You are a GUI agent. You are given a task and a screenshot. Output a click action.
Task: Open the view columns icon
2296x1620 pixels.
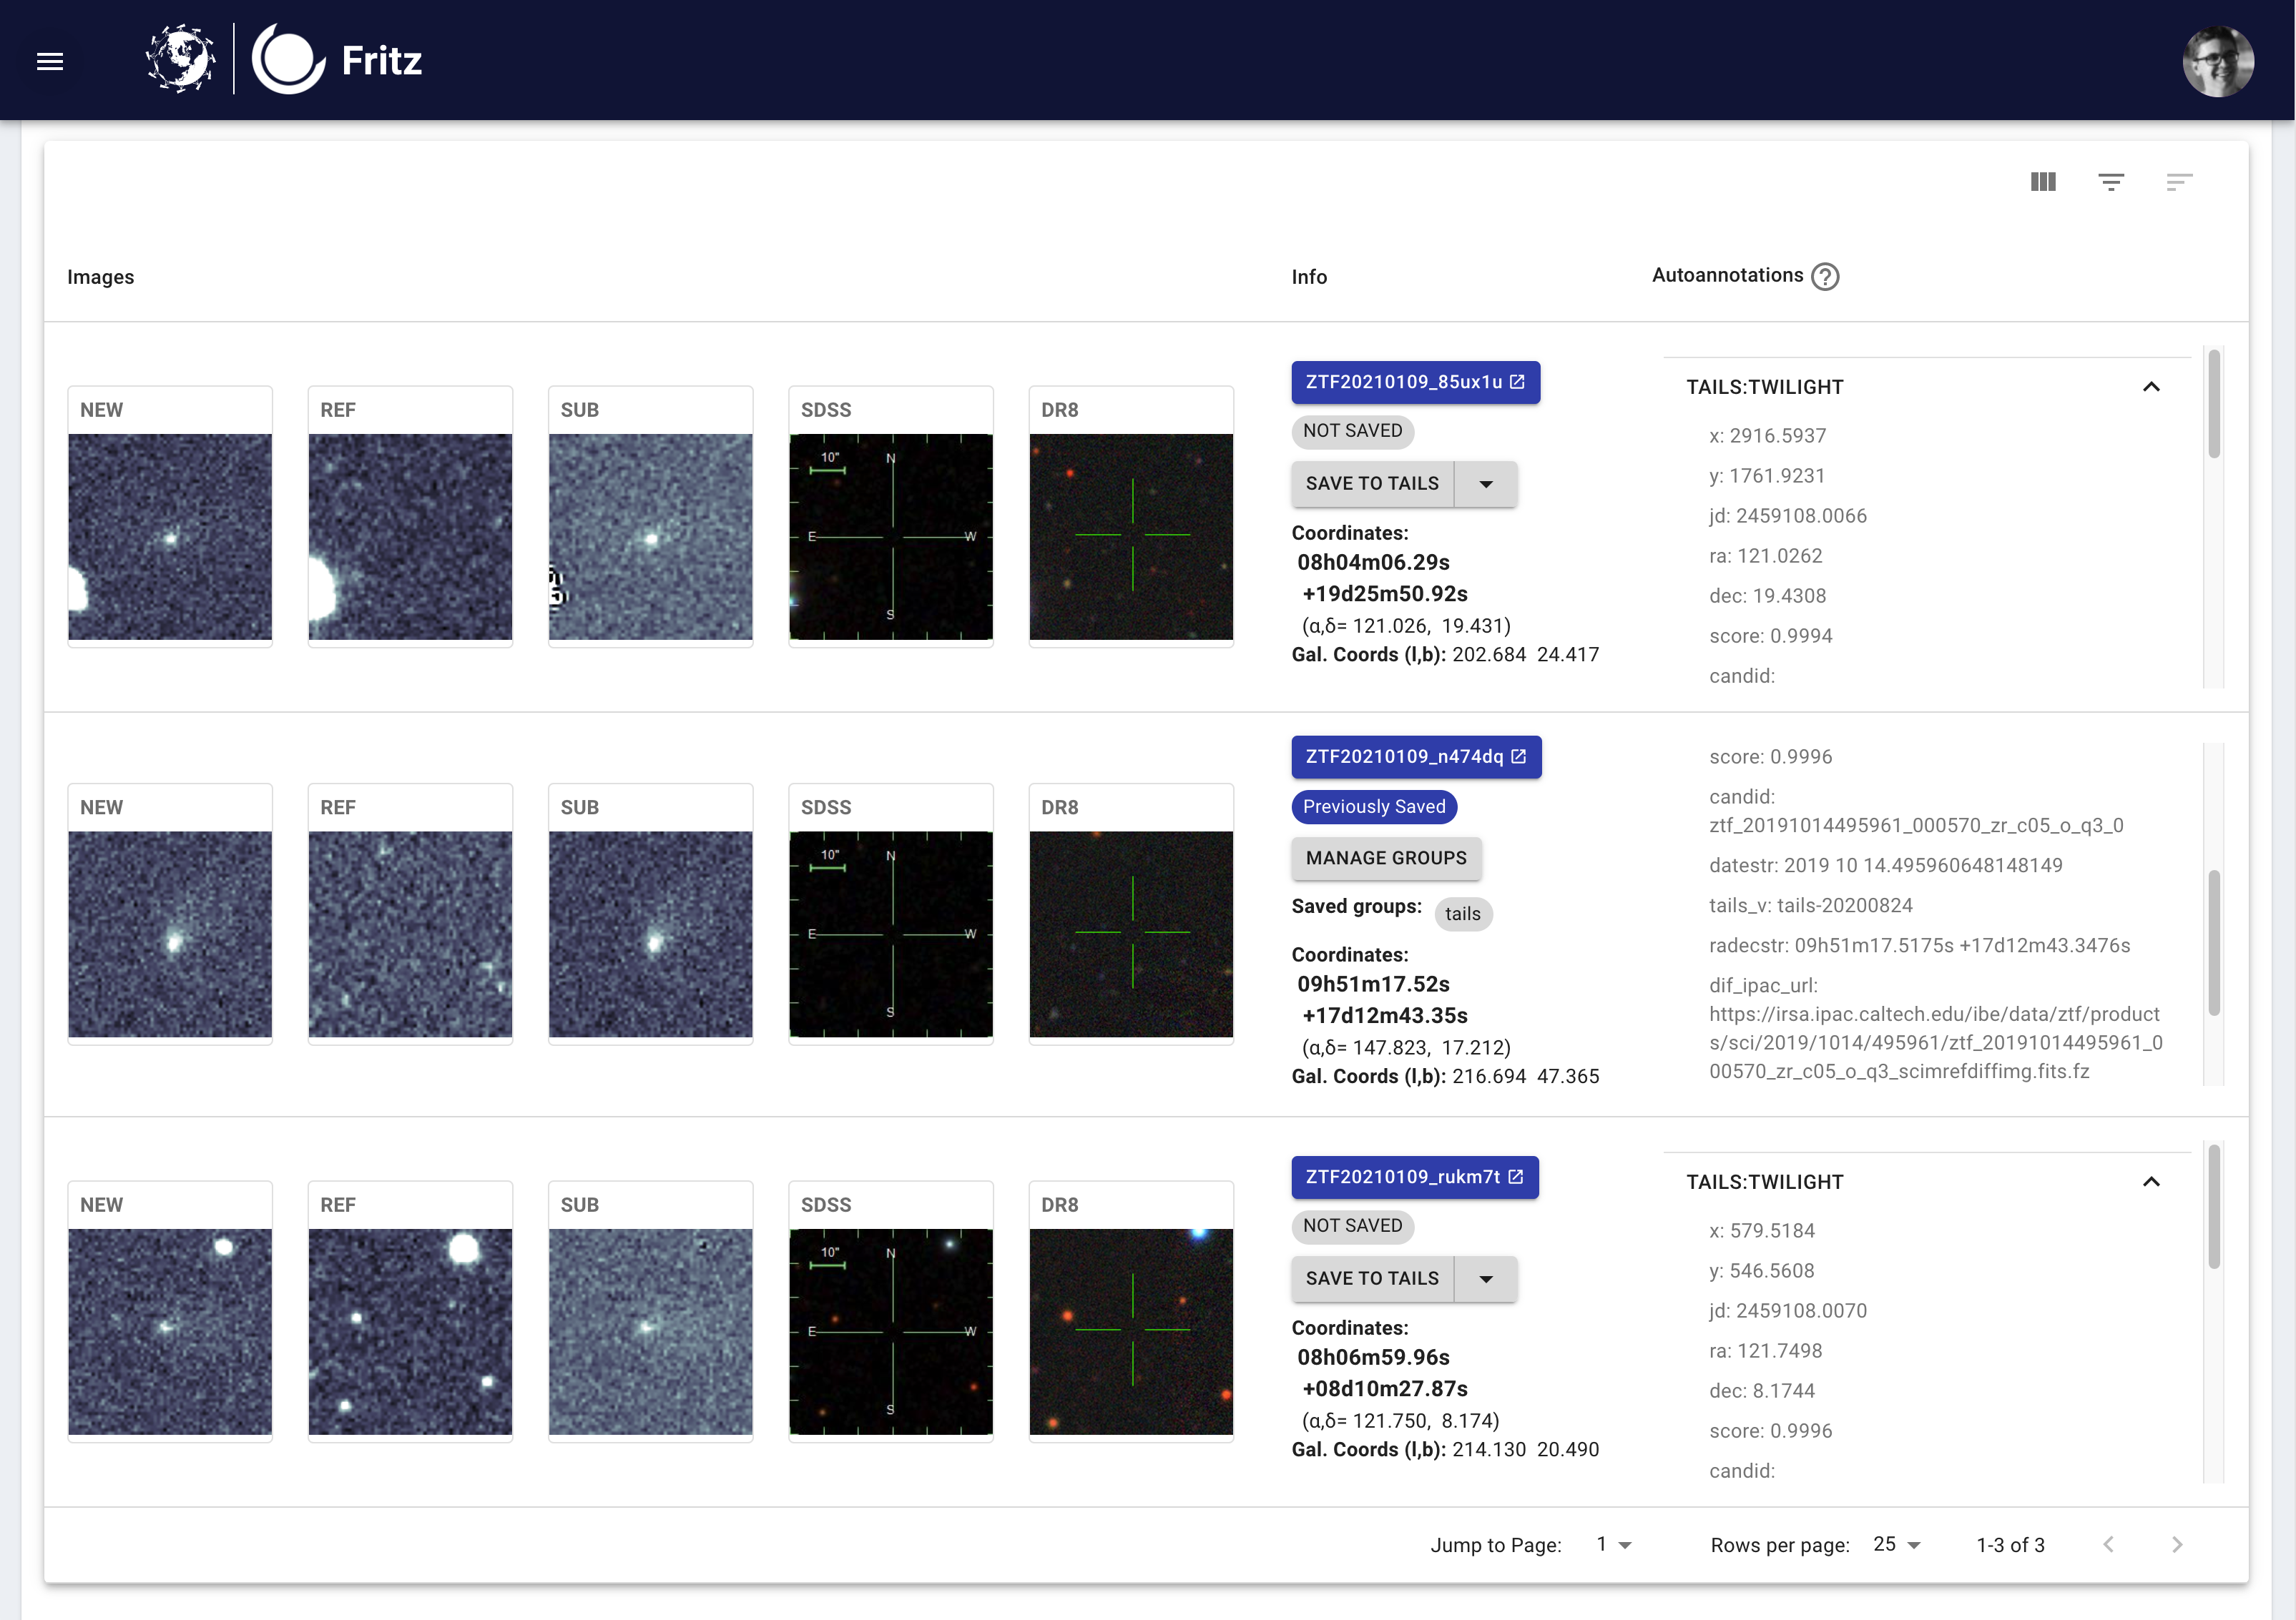(x=2043, y=182)
